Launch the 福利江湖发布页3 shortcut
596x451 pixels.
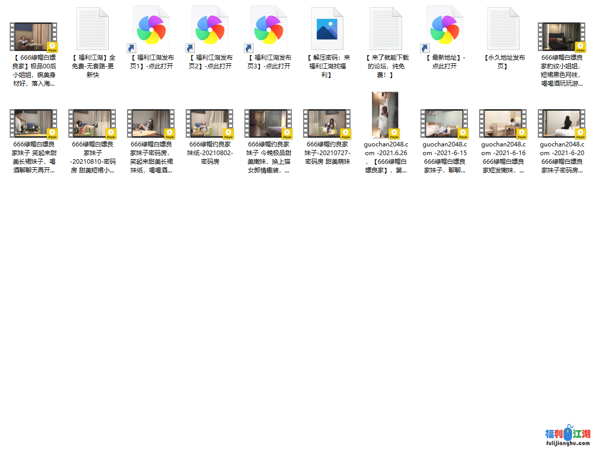pos(268,29)
